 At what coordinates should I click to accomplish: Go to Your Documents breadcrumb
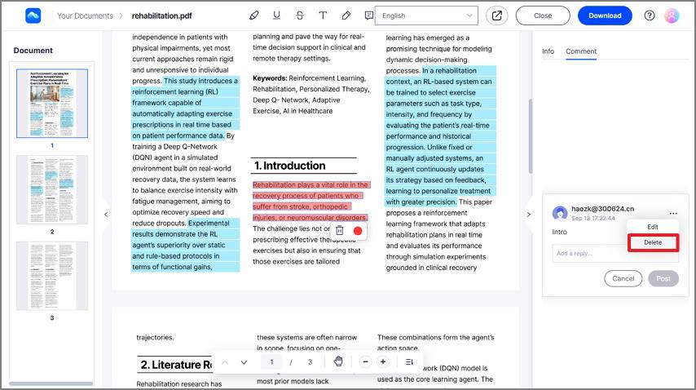click(85, 16)
